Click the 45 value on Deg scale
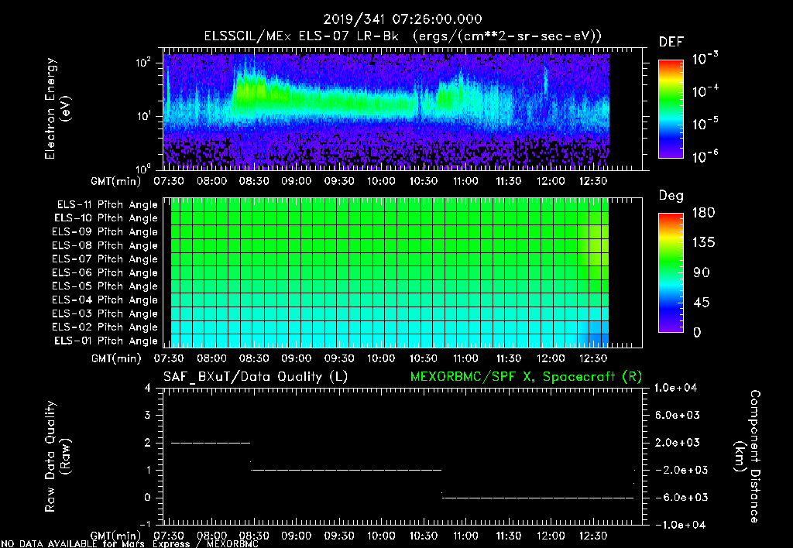This screenshot has height=548, width=793. [x=700, y=303]
